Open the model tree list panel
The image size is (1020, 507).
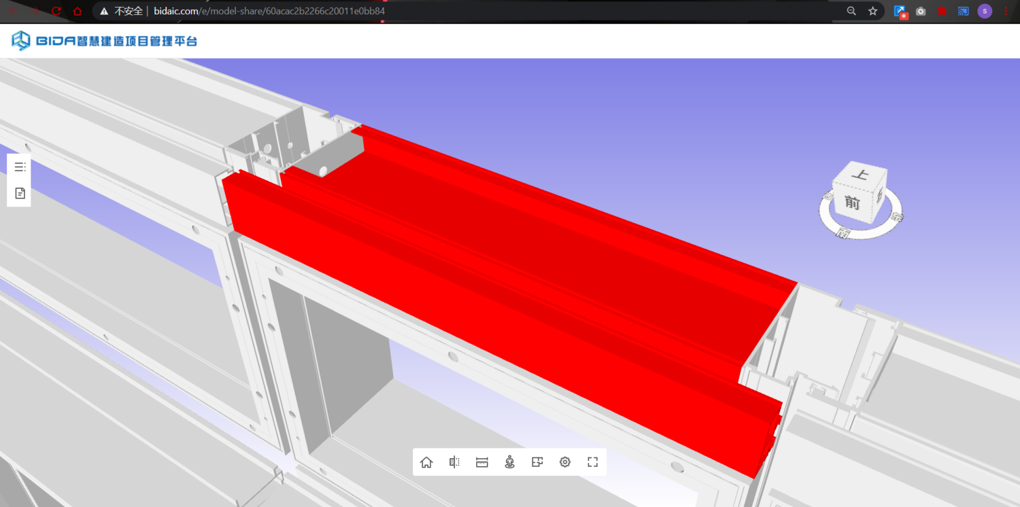coord(20,167)
